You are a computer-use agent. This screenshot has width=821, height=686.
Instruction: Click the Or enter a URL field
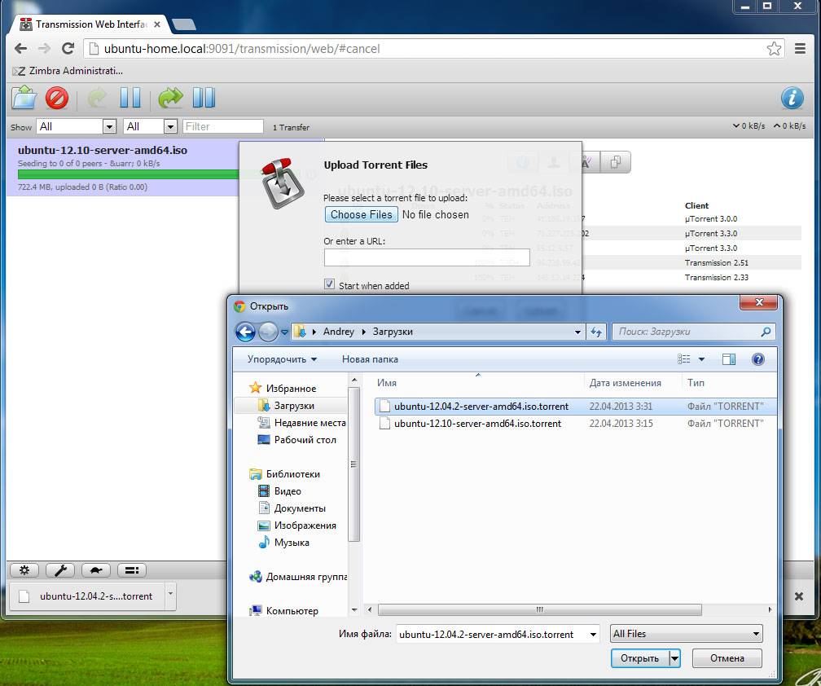click(x=427, y=257)
